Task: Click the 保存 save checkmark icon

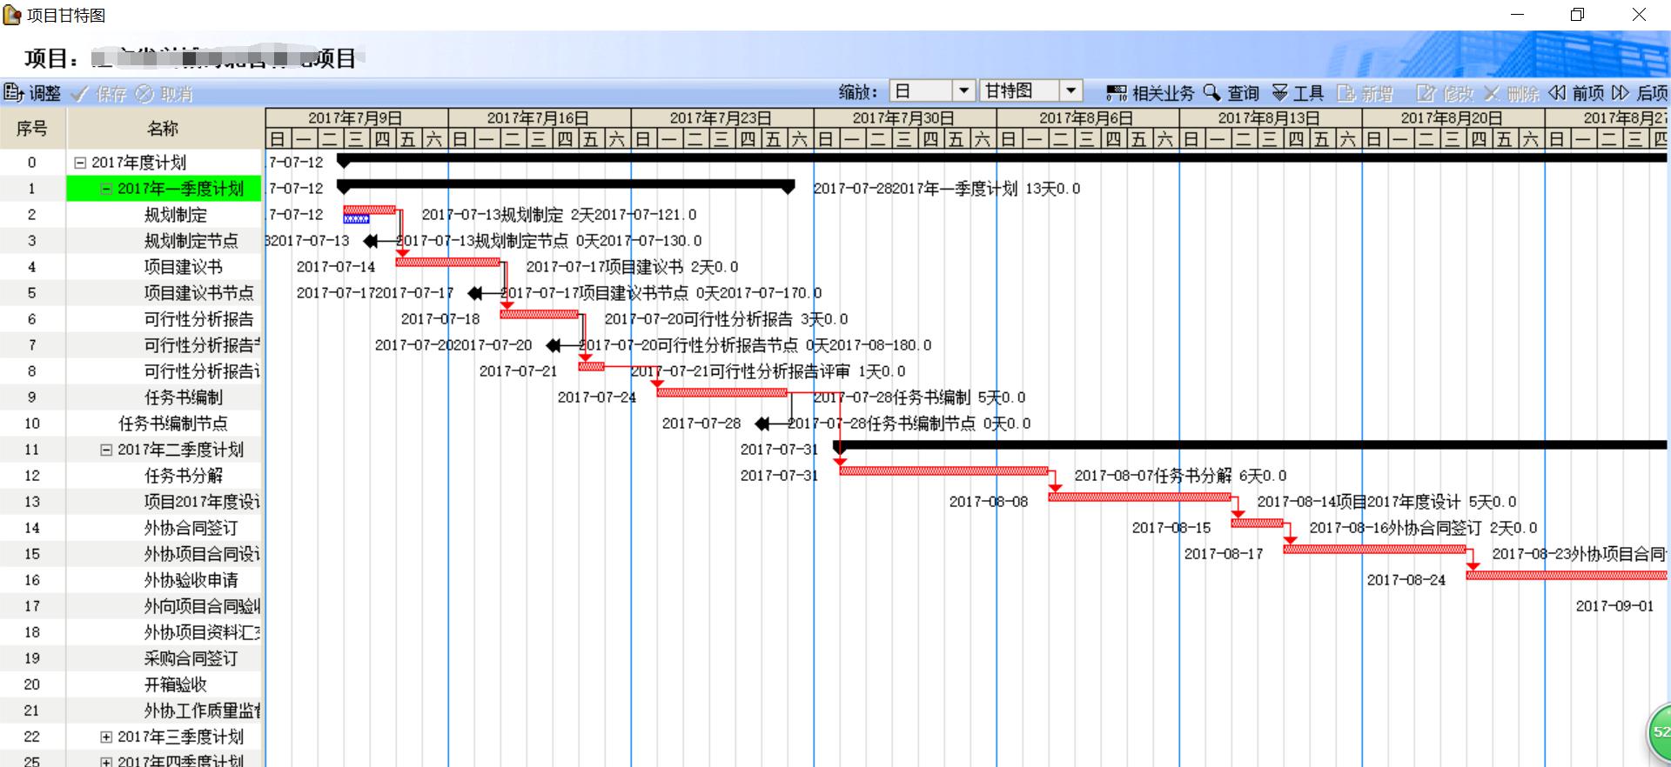Action: pyautogui.click(x=80, y=94)
